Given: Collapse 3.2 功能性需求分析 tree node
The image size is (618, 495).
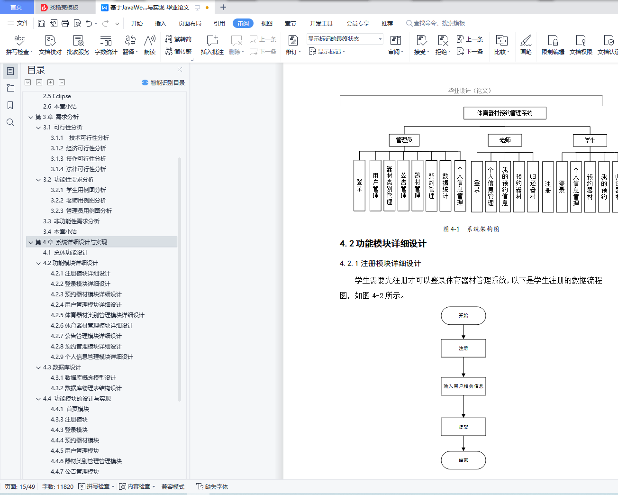Looking at the screenshot, I should point(38,180).
